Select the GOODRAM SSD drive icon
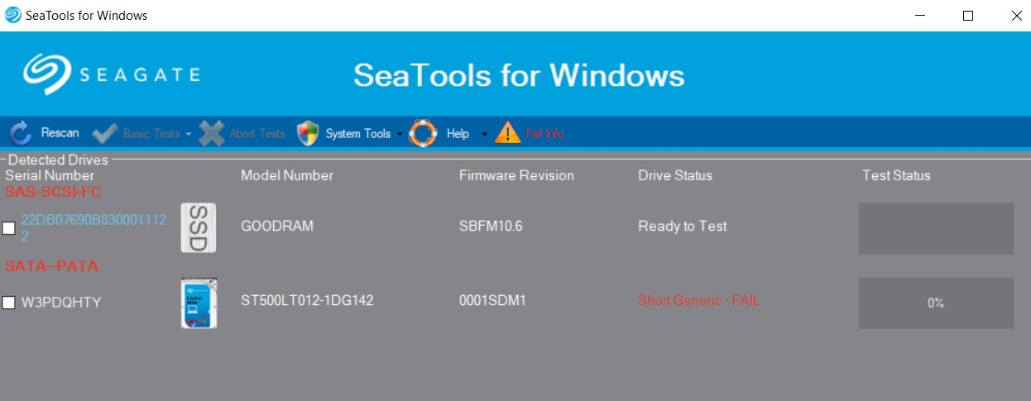 [x=199, y=227]
